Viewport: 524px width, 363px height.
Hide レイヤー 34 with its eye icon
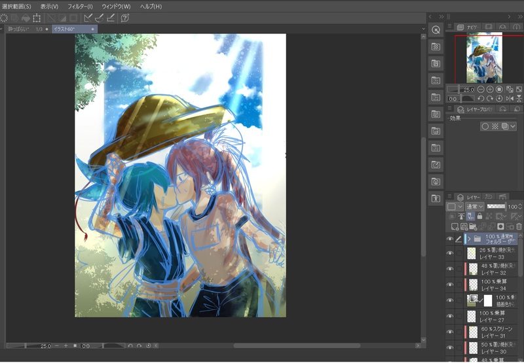pos(450,285)
